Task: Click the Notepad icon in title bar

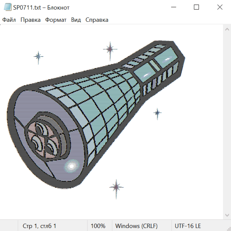Action: tap(8, 7)
